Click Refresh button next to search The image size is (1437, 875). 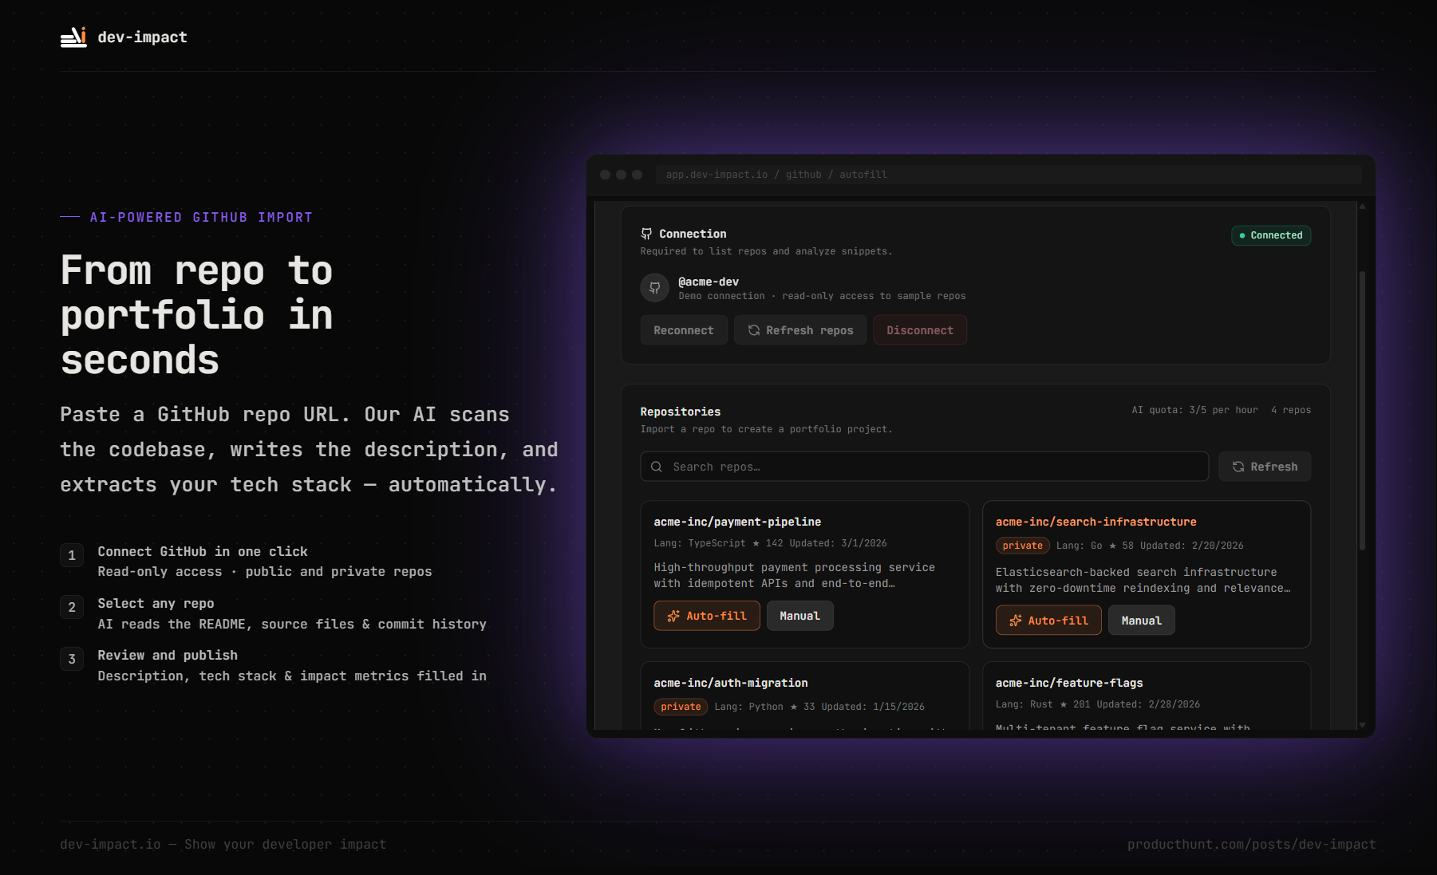(1265, 467)
